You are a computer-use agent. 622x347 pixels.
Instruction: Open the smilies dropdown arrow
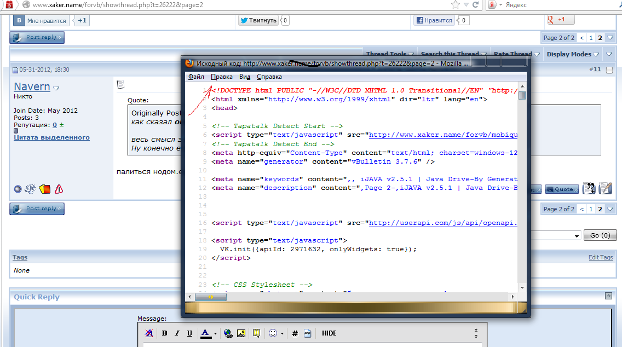pos(282,333)
